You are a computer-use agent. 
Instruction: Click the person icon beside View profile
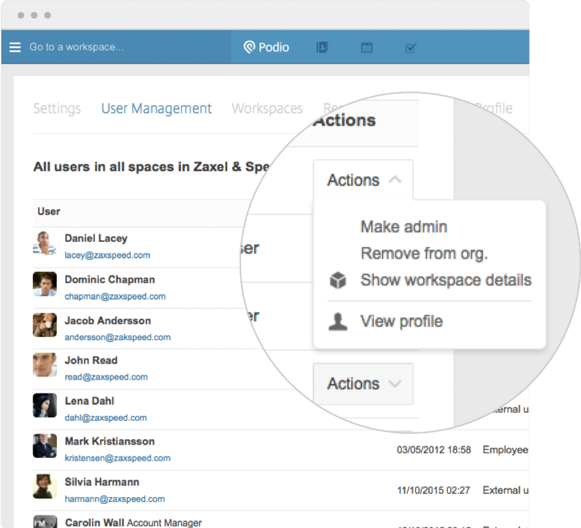tap(338, 322)
